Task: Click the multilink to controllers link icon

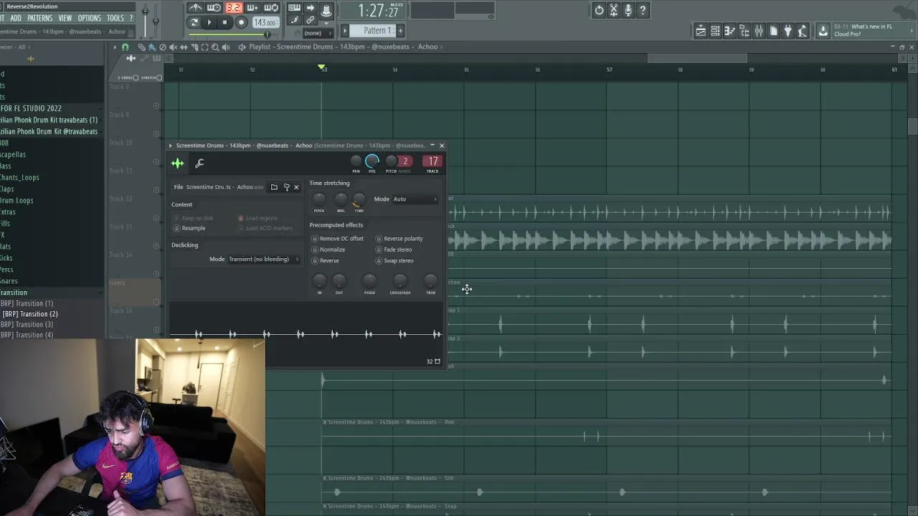Action: click(312, 19)
